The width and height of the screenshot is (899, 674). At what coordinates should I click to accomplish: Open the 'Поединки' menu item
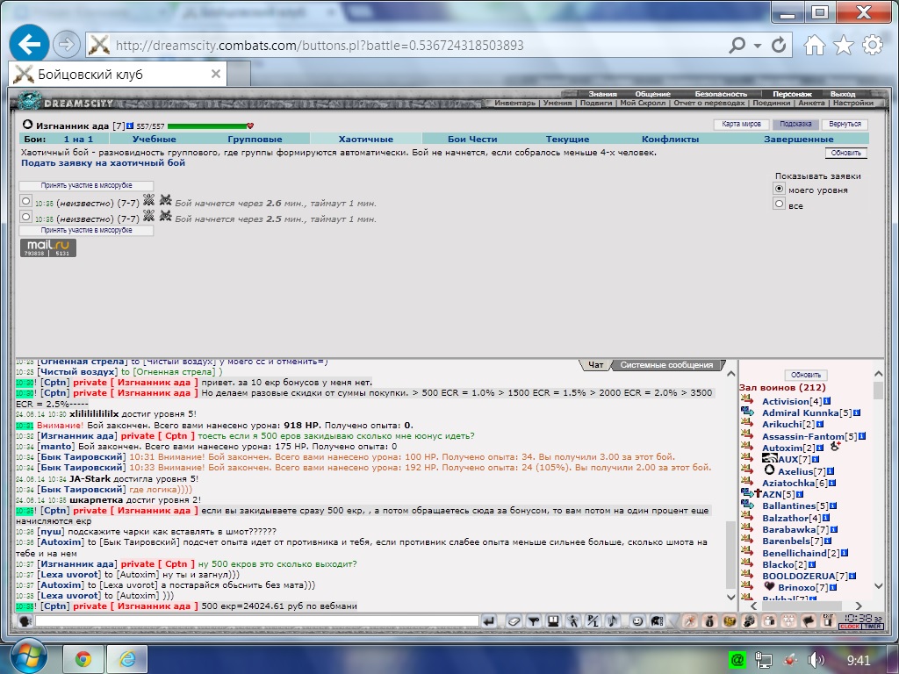pos(771,104)
